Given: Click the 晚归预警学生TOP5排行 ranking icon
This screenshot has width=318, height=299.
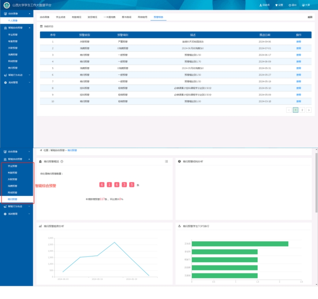Looking at the screenshot, I should (x=180, y=226).
